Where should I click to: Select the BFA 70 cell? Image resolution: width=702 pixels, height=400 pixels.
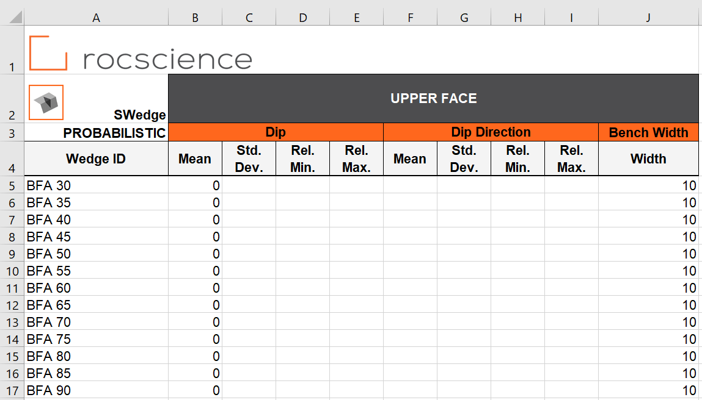click(97, 322)
